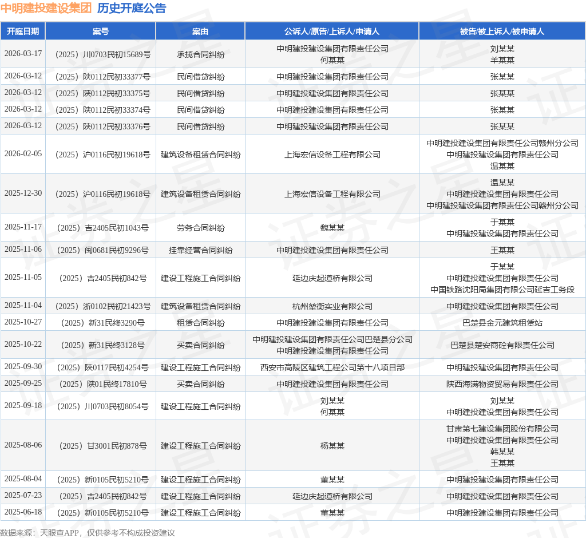
Task: Select case number (2025)陕0112民初33375号
Action: [x=103, y=93]
